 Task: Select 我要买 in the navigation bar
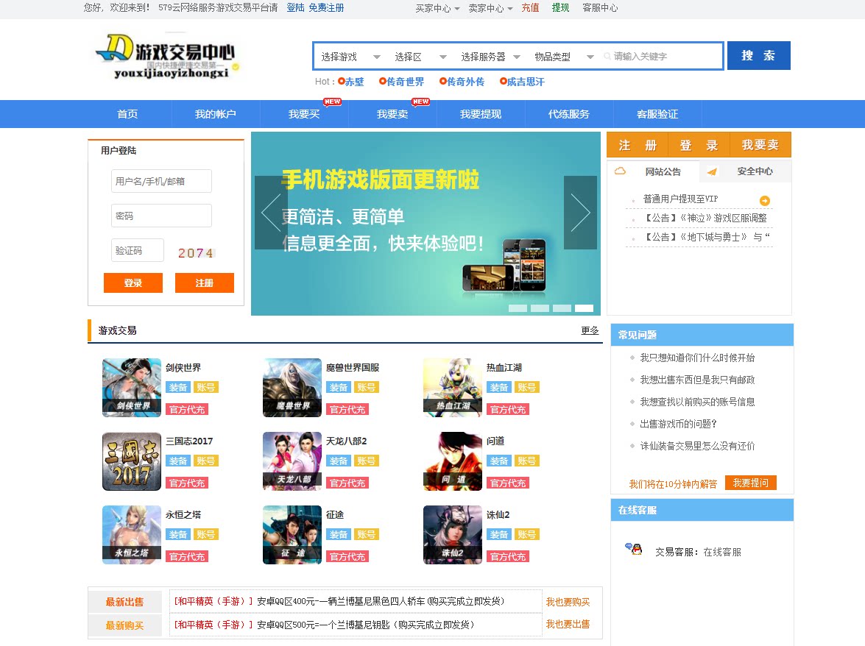(305, 114)
